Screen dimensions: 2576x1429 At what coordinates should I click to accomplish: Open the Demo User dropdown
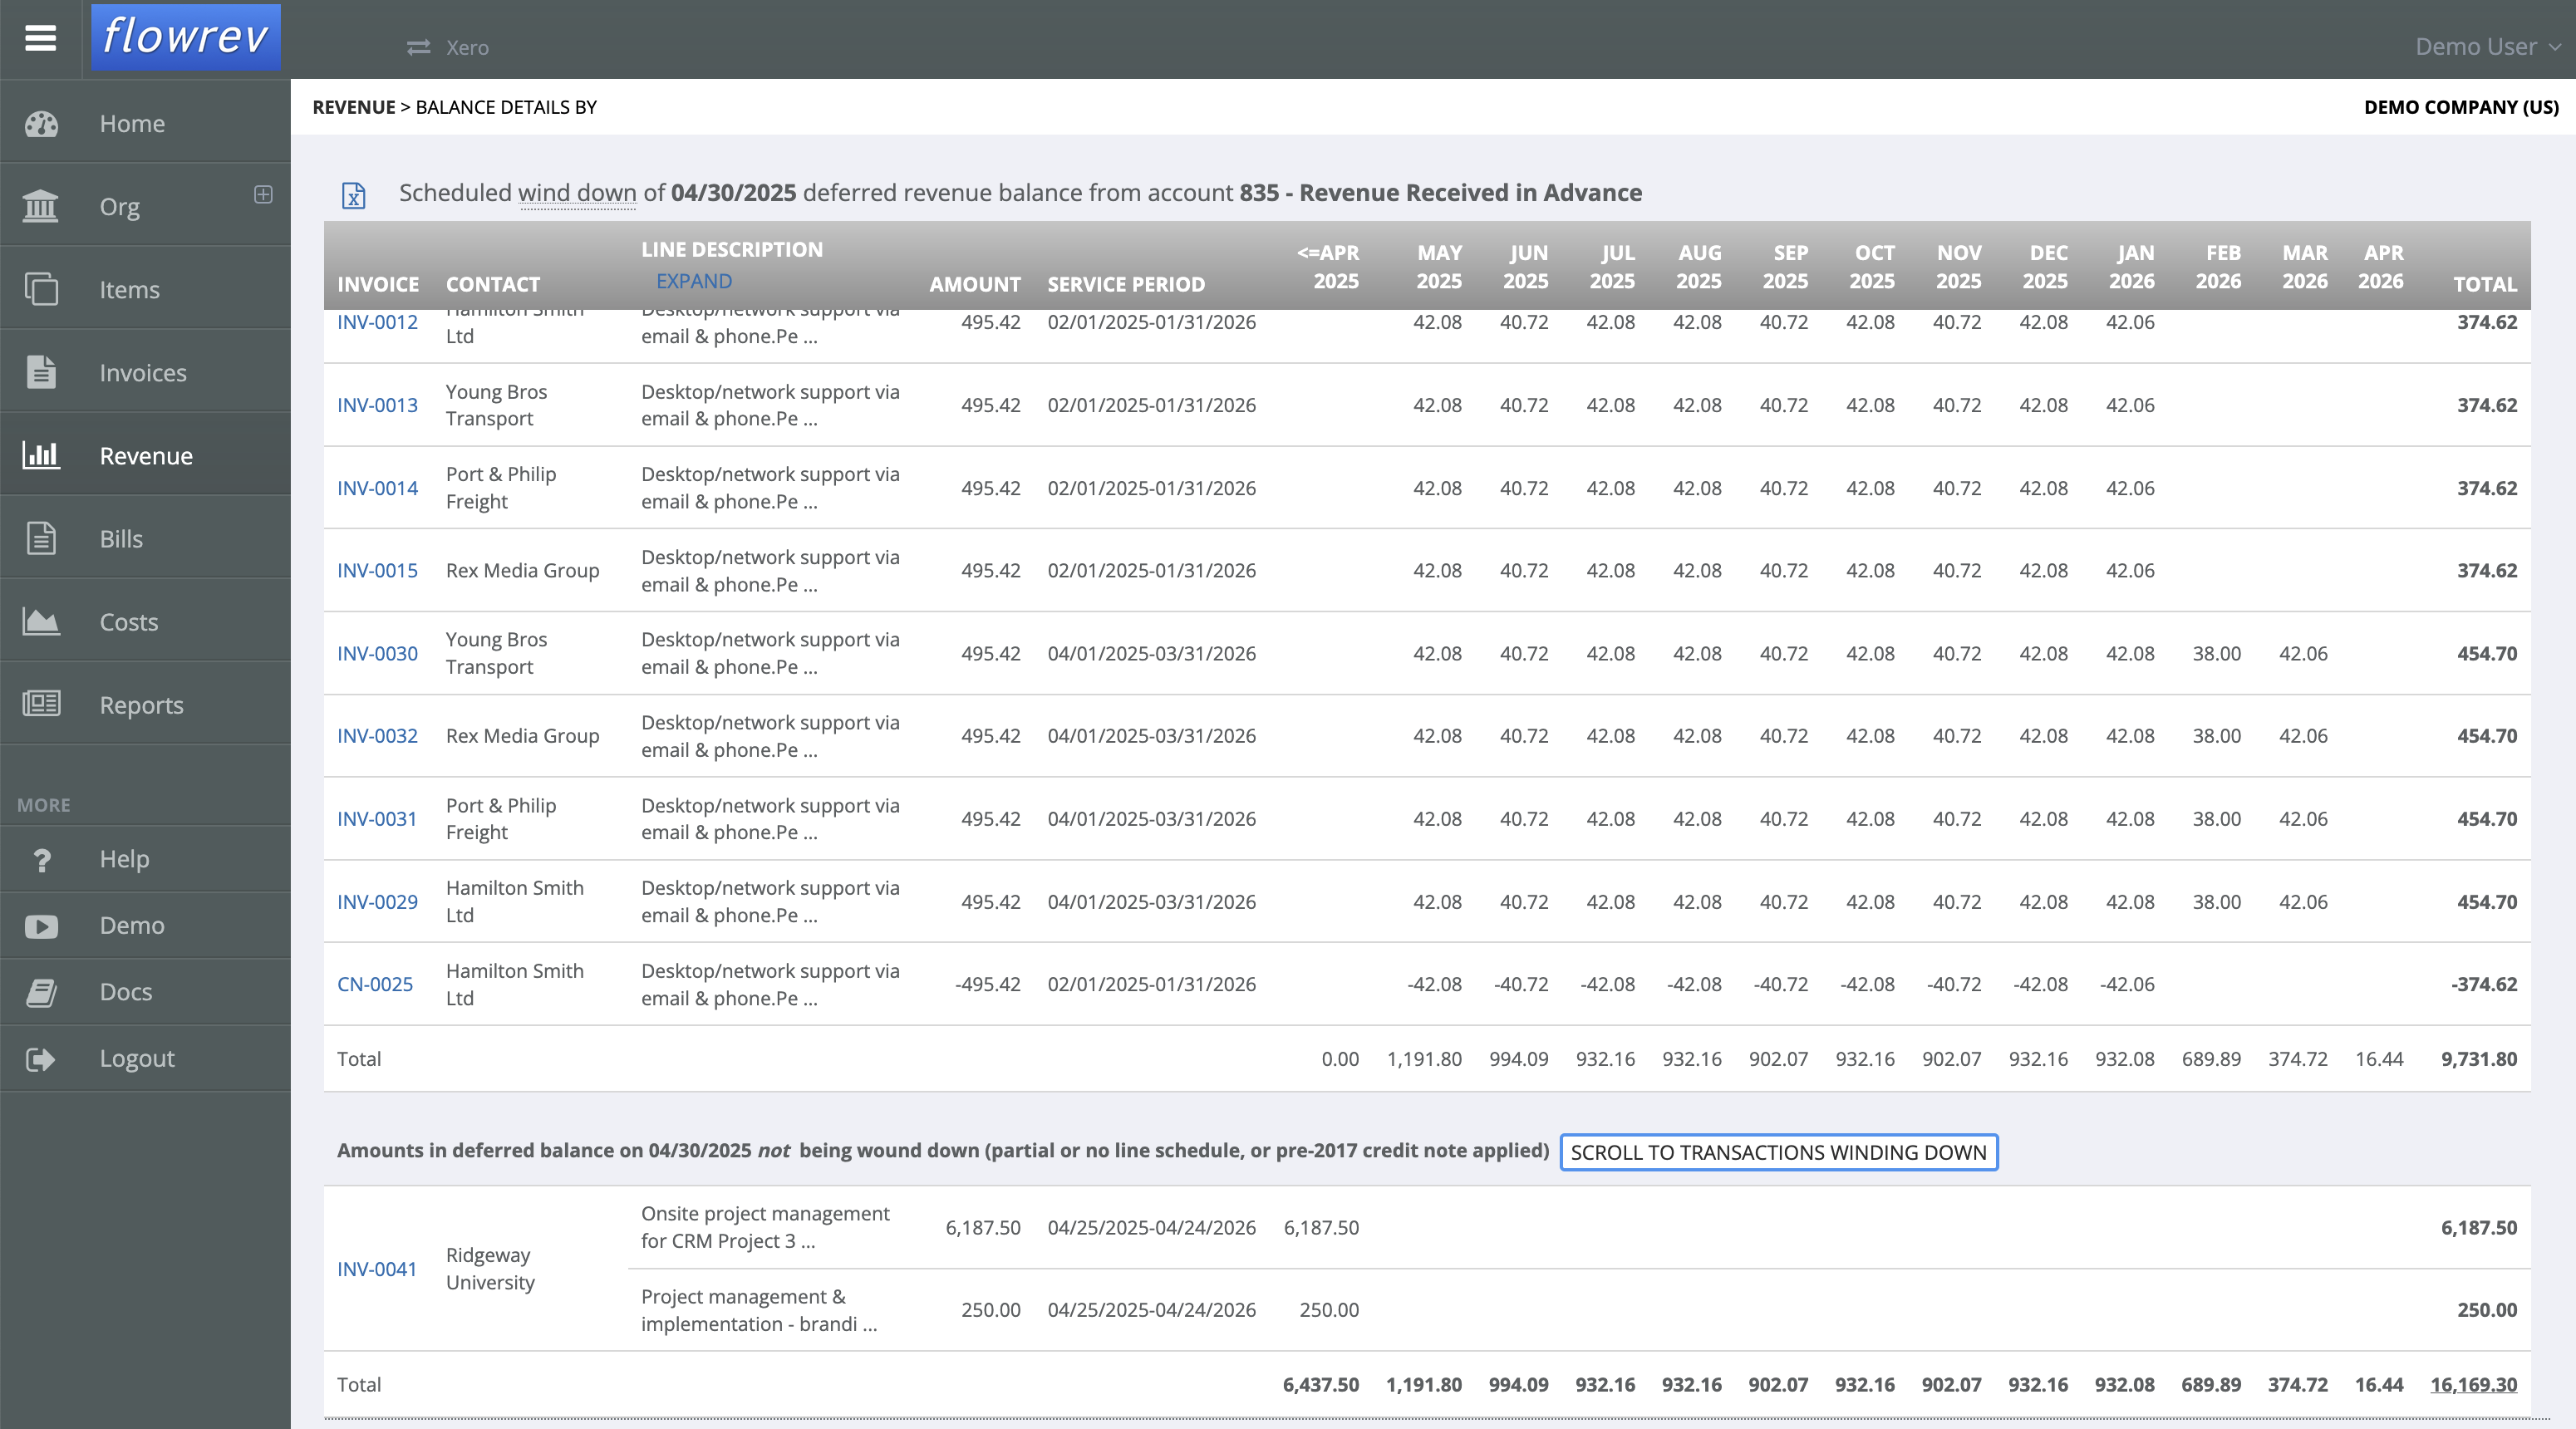tap(2487, 46)
